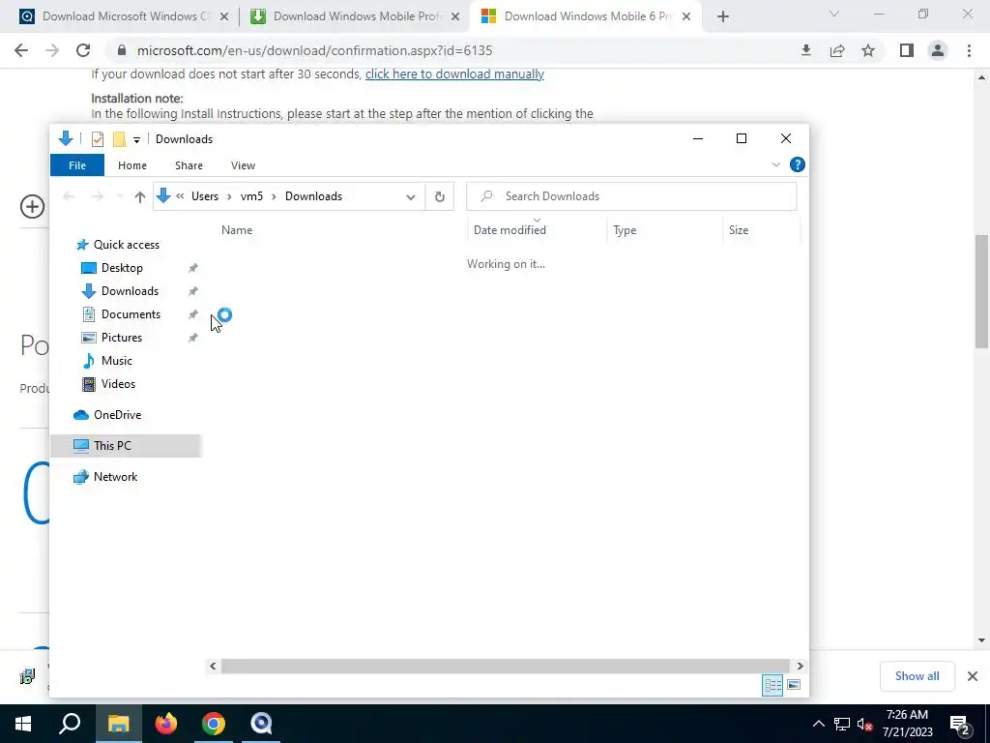Close the Windows Mobile 6 tab
This screenshot has height=743, width=990.
coord(687,16)
